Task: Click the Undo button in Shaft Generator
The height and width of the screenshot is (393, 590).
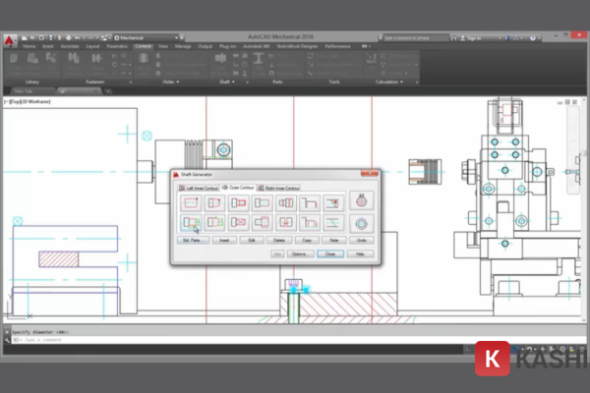Action: [x=361, y=241]
